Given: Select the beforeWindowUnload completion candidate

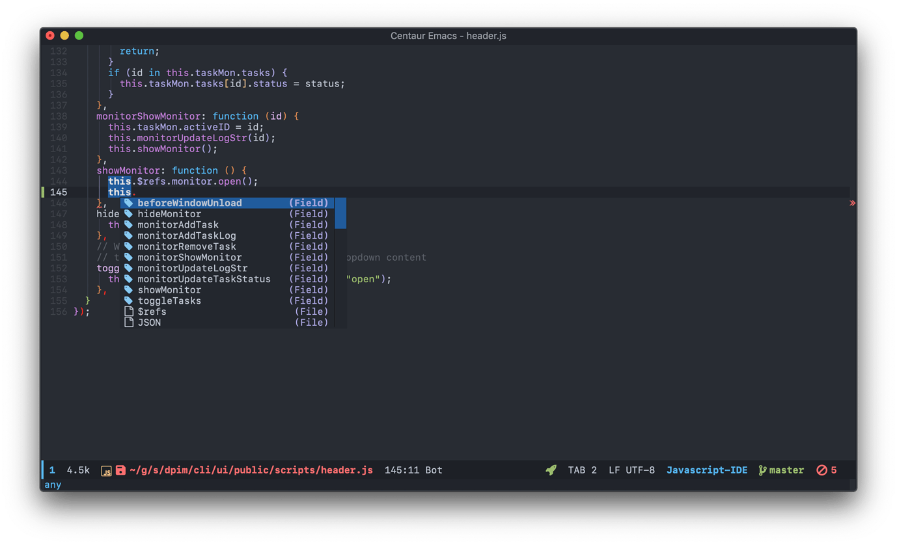Looking at the screenshot, I should 189,202.
